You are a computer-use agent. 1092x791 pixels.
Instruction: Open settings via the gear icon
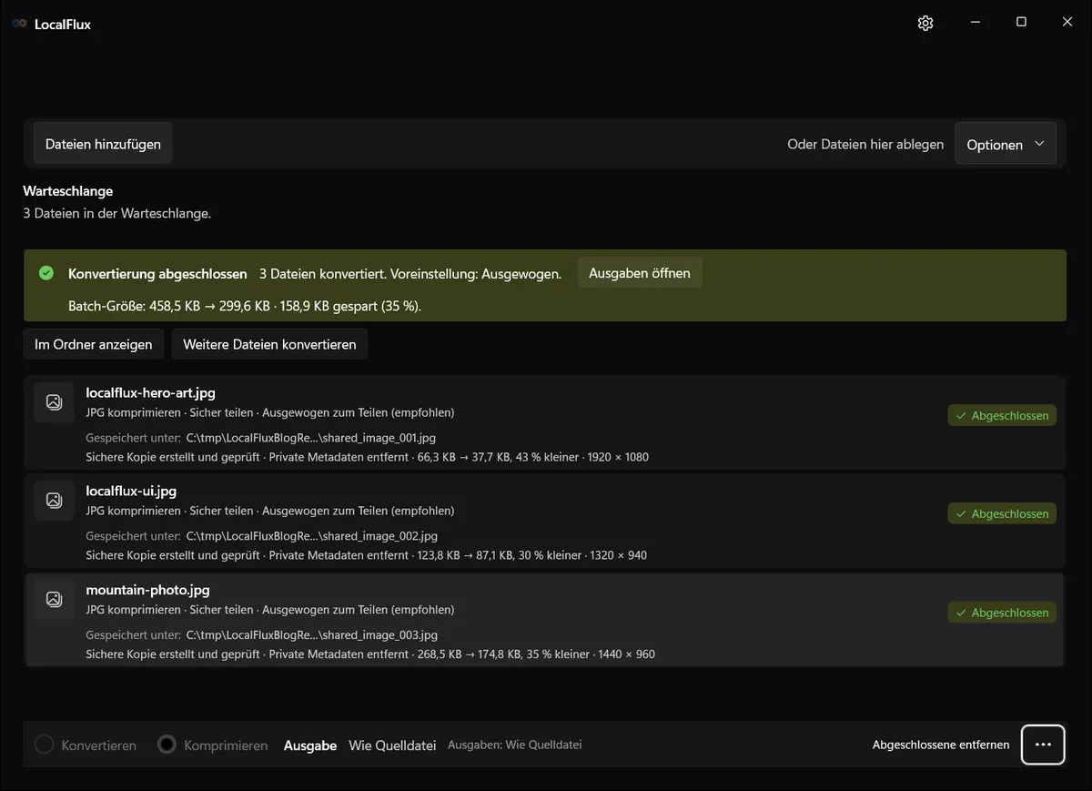coord(925,23)
